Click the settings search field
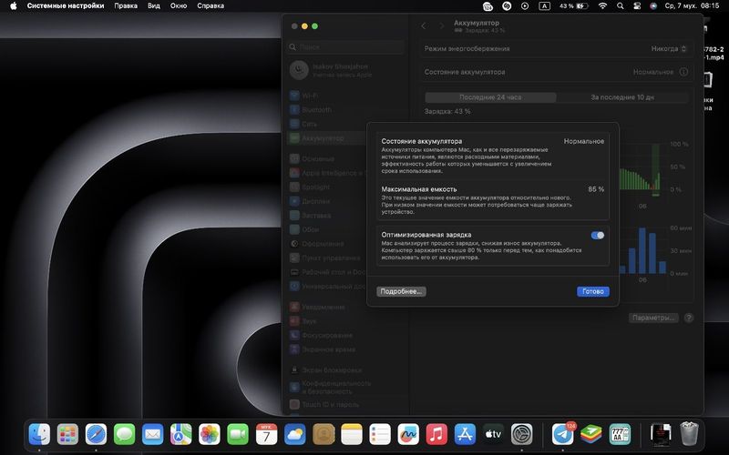The image size is (729, 455). pos(346,47)
